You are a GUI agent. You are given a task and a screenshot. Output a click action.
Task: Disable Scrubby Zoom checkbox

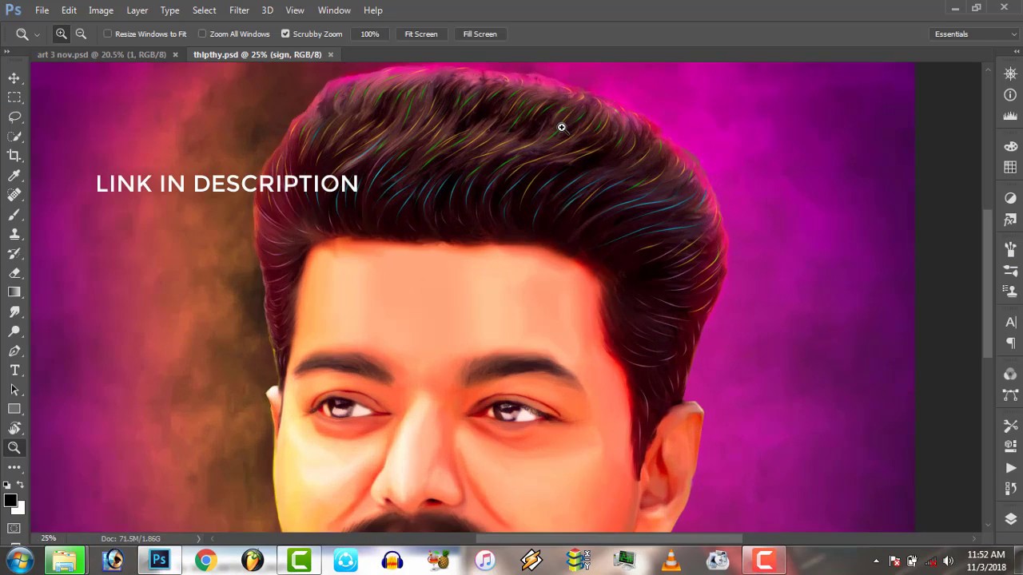pyautogui.click(x=285, y=34)
